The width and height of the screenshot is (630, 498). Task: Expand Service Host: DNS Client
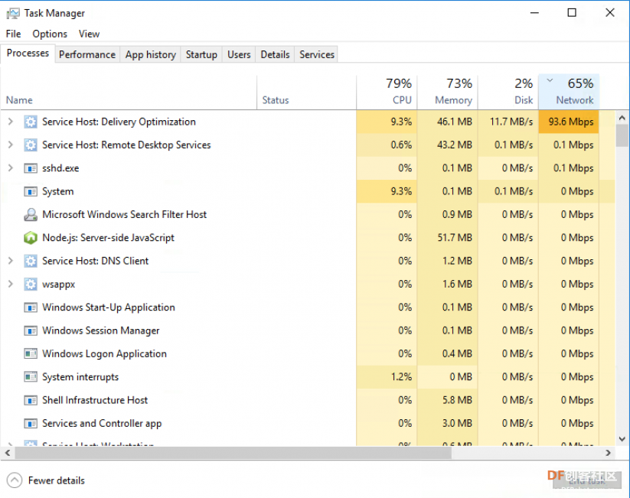click(x=11, y=261)
